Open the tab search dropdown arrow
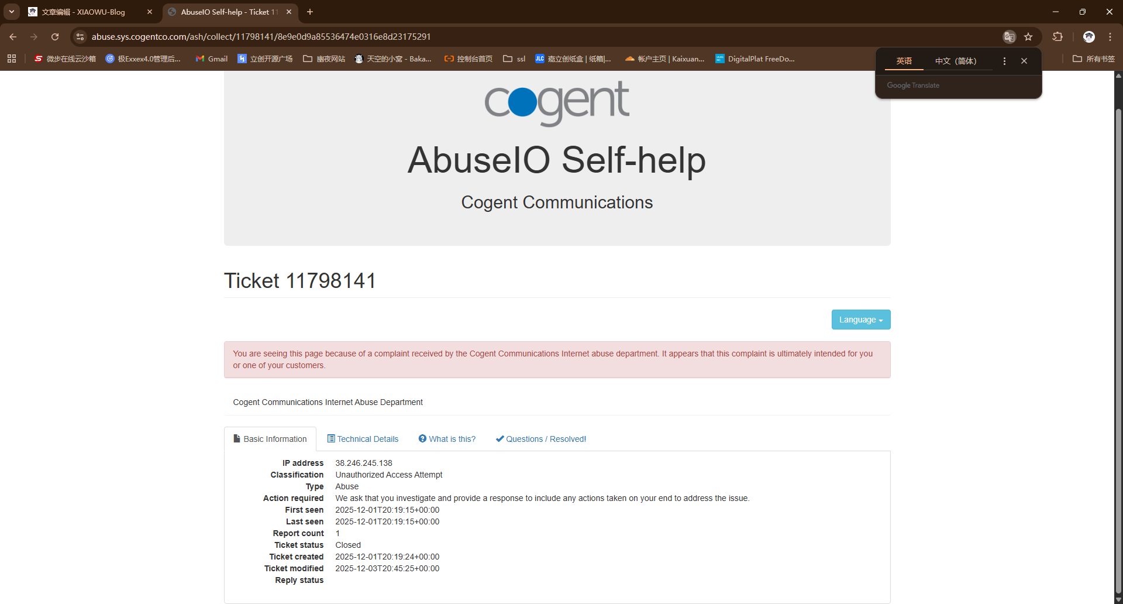Image resolution: width=1123 pixels, height=604 pixels. (x=12, y=12)
